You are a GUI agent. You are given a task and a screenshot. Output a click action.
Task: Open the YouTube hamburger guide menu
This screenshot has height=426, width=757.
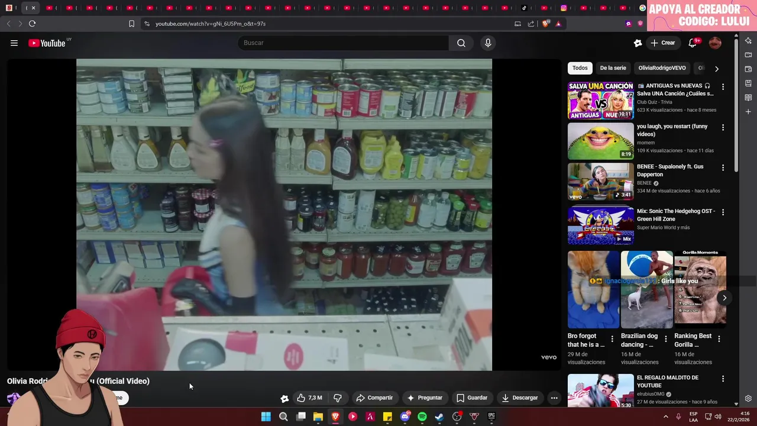tap(14, 43)
